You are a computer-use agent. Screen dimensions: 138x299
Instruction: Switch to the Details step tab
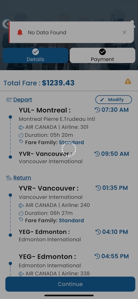coord(36,55)
